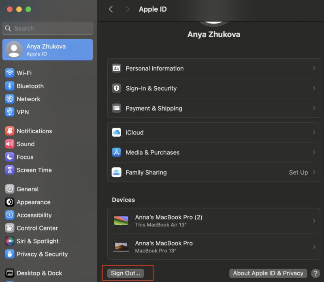Select Privacy & Security in sidebar

tap(42, 254)
